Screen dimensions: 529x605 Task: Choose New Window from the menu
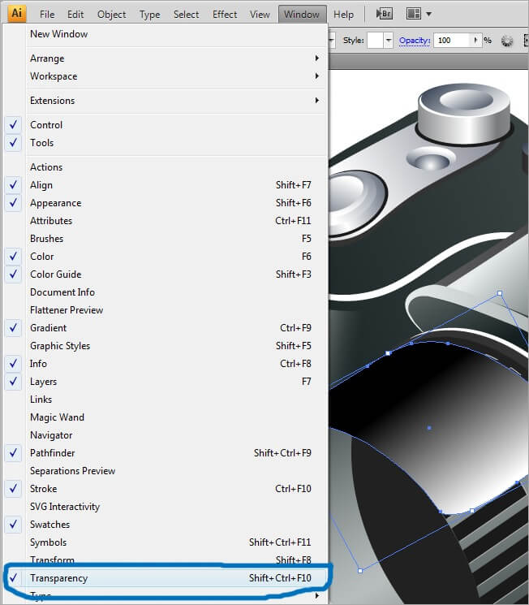(58, 34)
